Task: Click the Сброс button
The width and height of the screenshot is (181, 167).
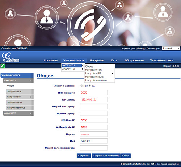Action: point(126,156)
